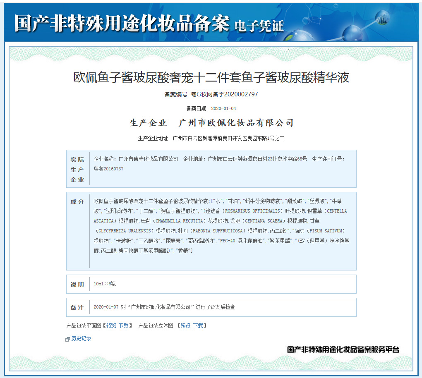Click the 实际生产企业 row label
The width and height of the screenshot is (422, 378).
[77, 170]
